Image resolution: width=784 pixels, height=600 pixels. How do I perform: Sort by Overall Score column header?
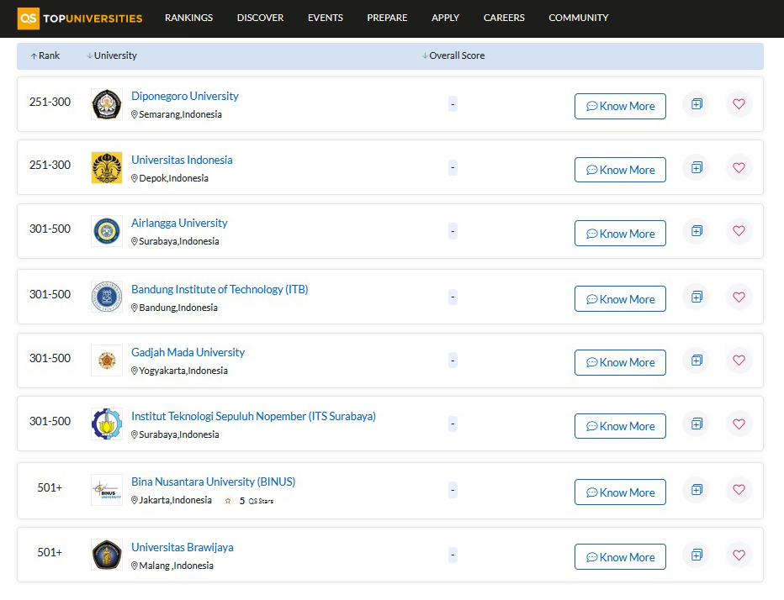[x=453, y=56]
